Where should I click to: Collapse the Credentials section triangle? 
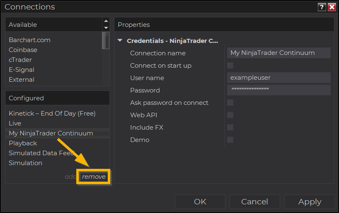pyautogui.click(x=120, y=41)
